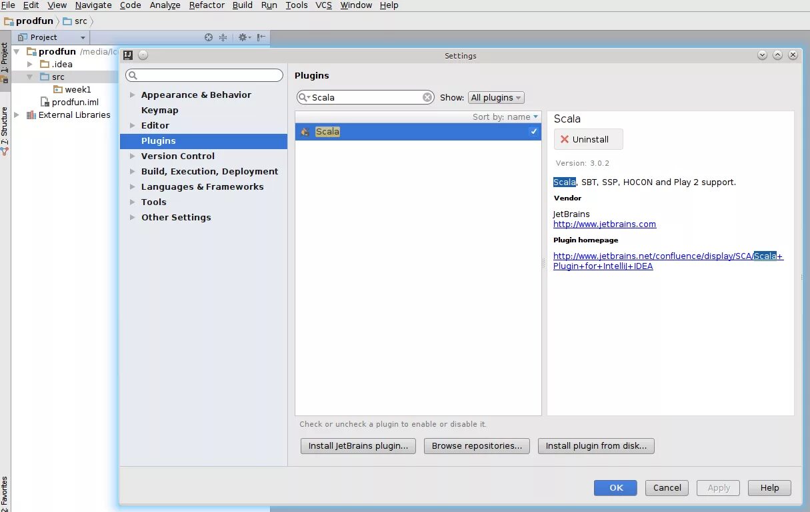Open the Navigate menu
This screenshot has height=512, width=810.
(x=93, y=5)
